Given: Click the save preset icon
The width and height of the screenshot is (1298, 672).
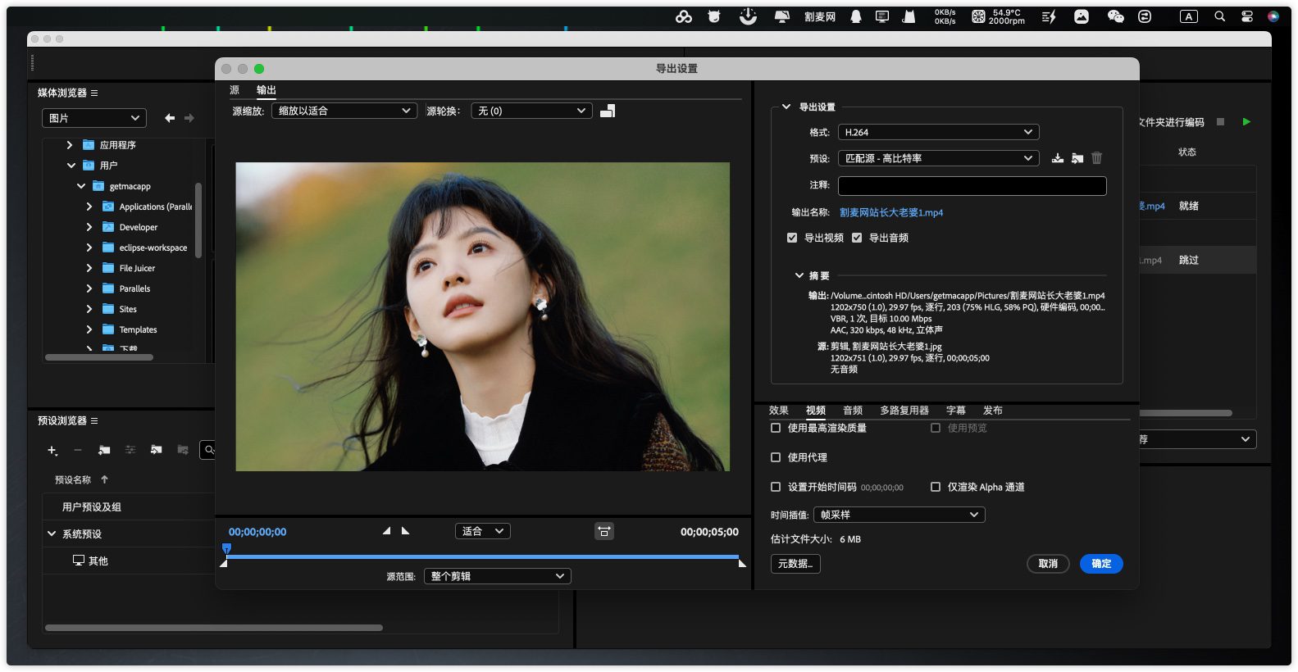Looking at the screenshot, I should (x=1058, y=158).
